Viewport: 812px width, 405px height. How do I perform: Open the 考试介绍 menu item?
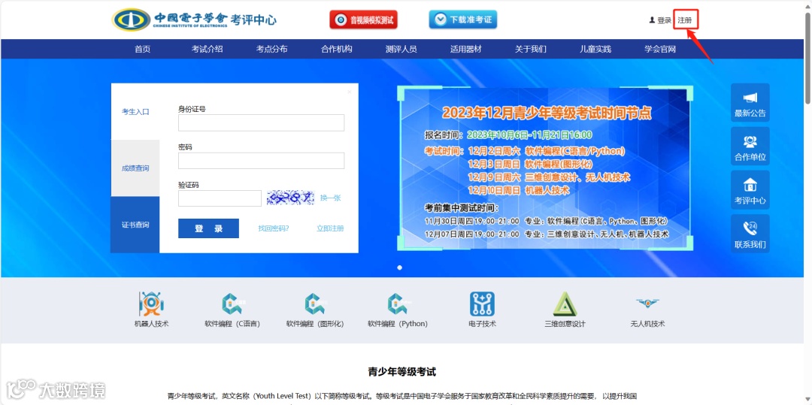[x=208, y=49]
